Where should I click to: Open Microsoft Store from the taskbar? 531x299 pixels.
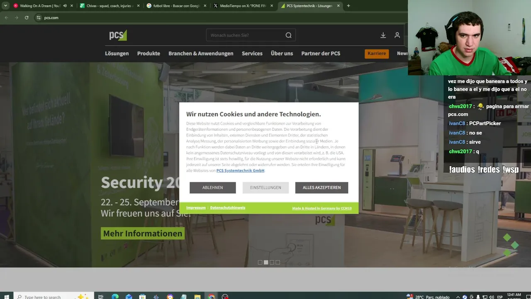(142, 297)
